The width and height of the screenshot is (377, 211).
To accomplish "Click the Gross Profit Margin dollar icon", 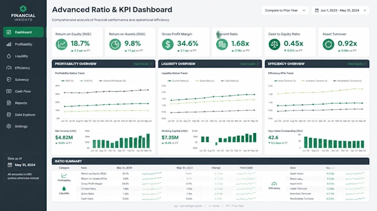I will pos(168,45).
